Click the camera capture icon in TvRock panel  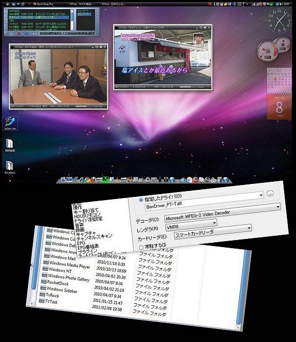pos(34,34)
